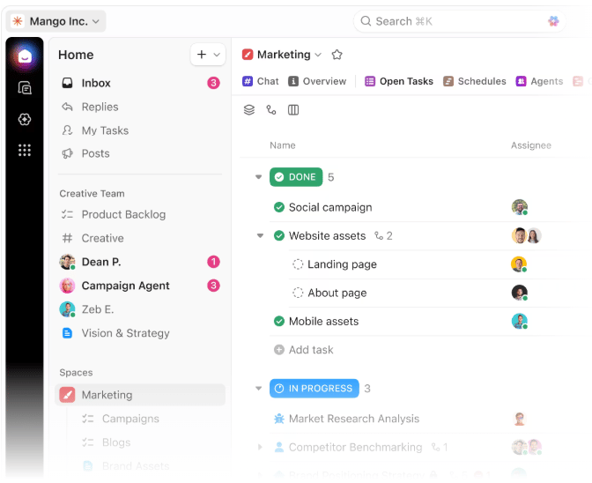Click Website assets assignee avatars
The image size is (592, 483).
(x=527, y=236)
